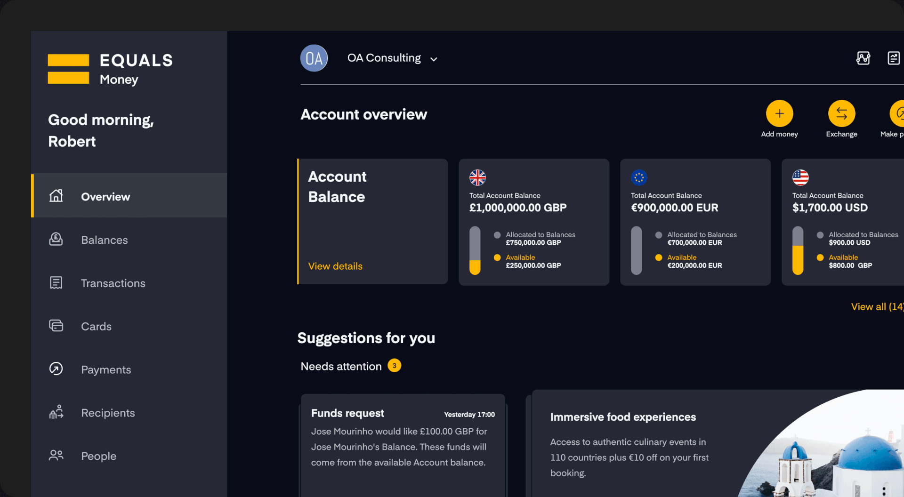Click the GBP balance progress bar

pos(475,250)
